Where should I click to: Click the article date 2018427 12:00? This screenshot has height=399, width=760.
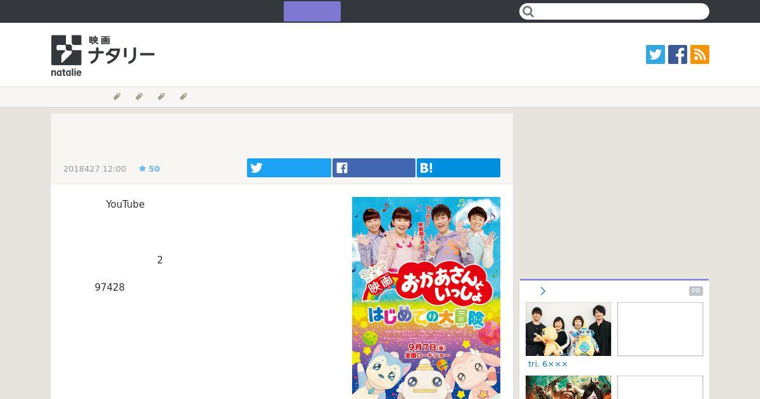[x=95, y=169]
